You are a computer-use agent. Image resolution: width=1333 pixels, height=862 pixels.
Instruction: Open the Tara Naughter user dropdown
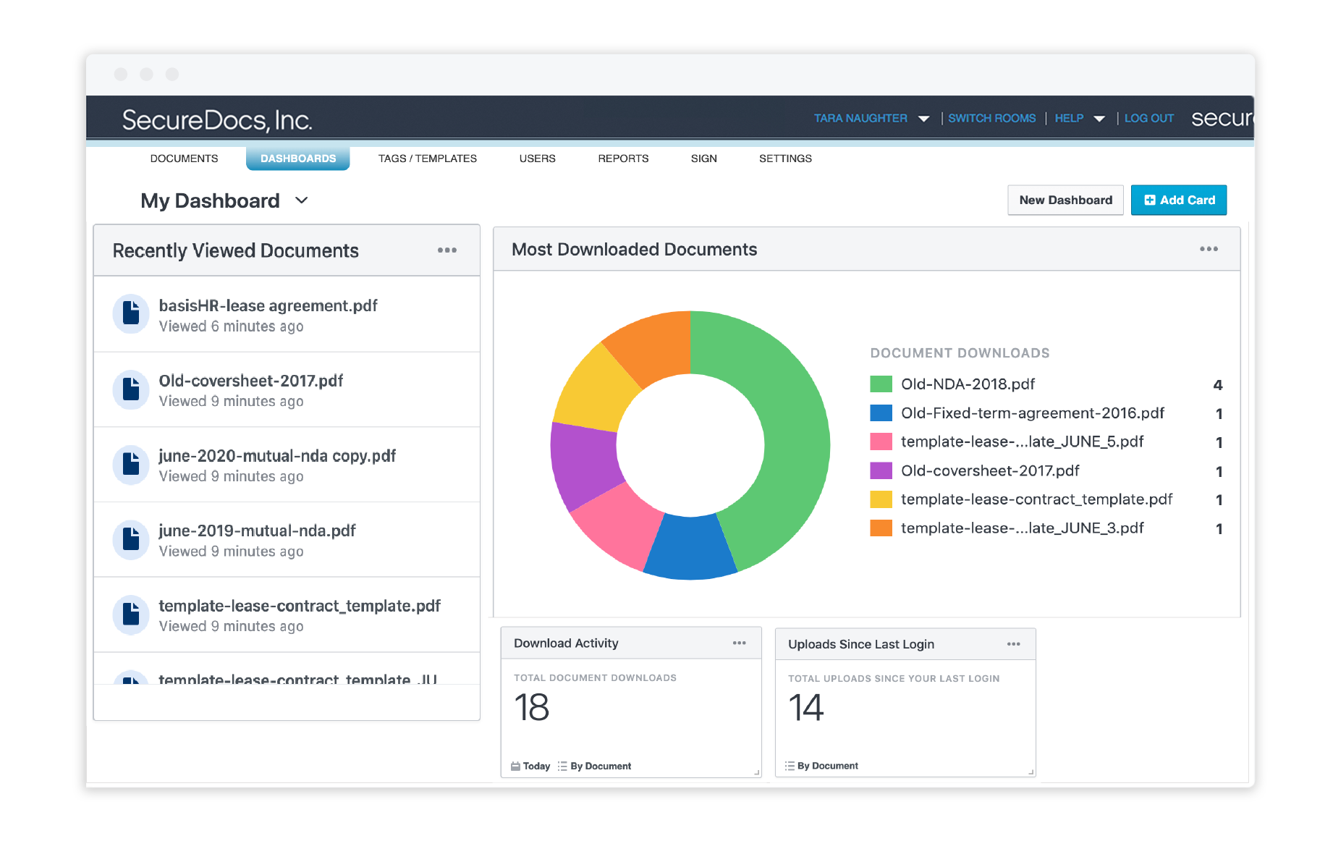tap(923, 119)
